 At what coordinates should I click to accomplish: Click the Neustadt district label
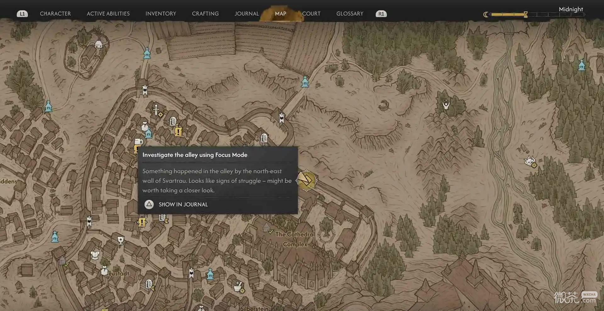(x=119, y=273)
